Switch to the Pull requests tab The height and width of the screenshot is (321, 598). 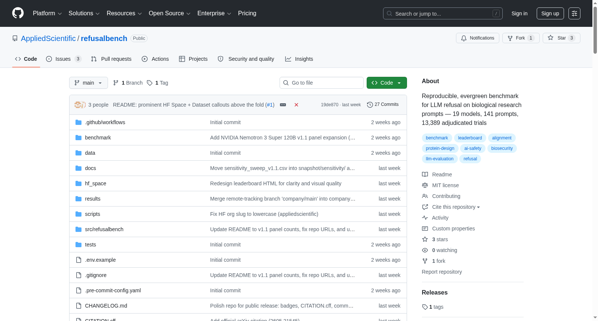111,59
